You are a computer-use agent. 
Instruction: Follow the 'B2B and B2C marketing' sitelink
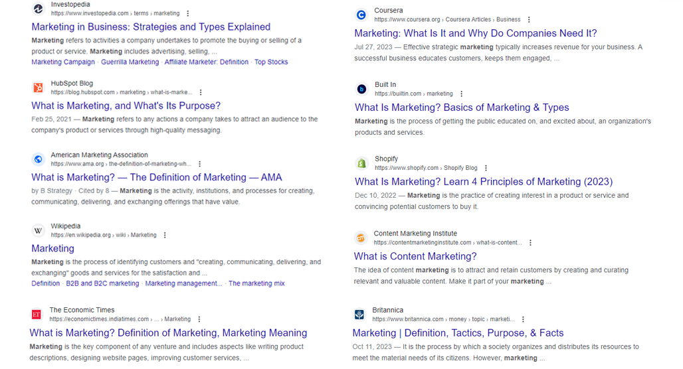102,283
